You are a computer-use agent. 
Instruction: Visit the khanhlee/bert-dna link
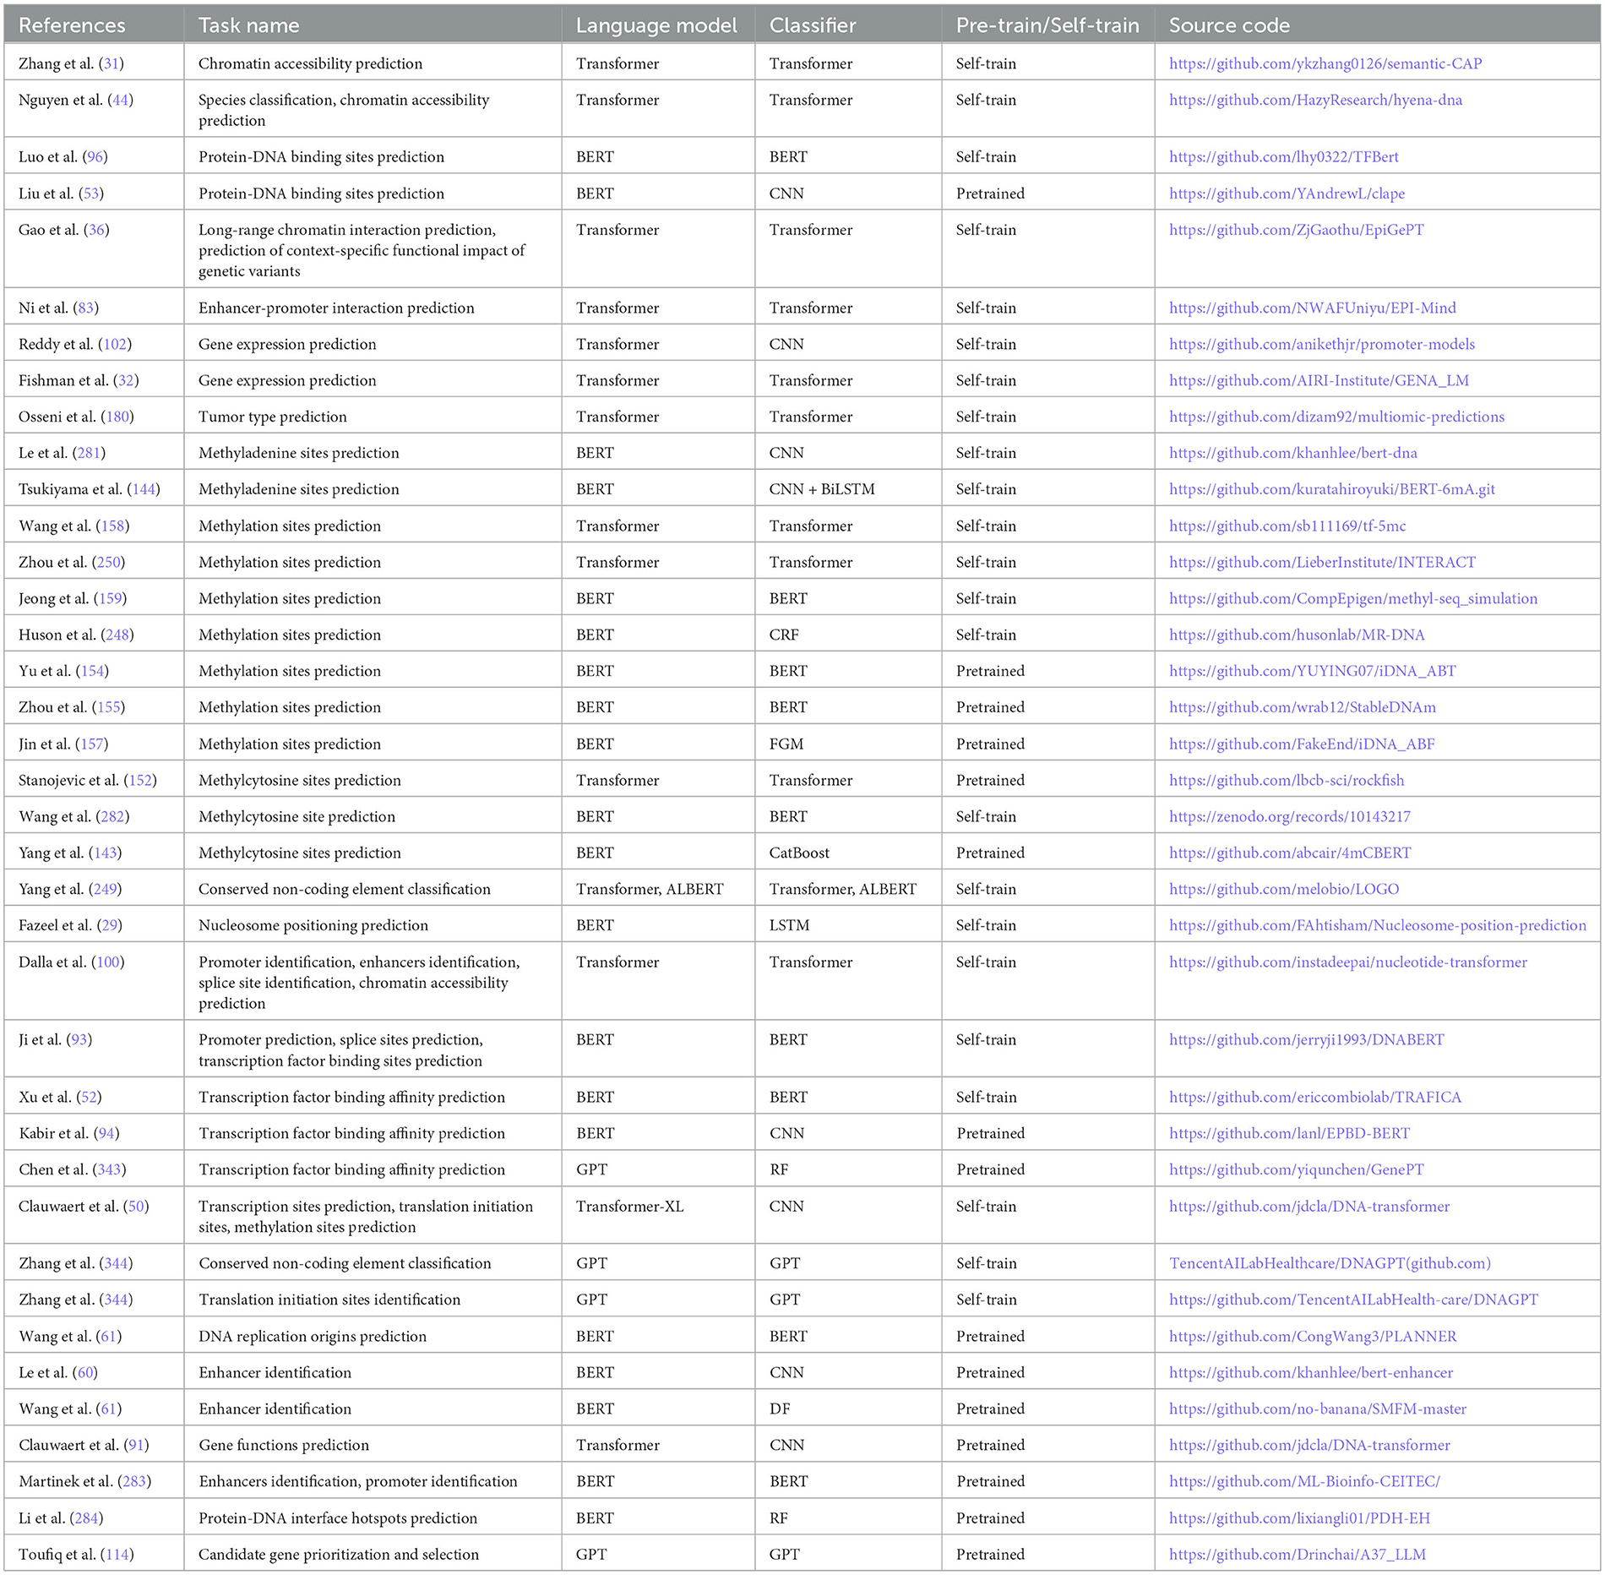click(x=1292, y=453)
